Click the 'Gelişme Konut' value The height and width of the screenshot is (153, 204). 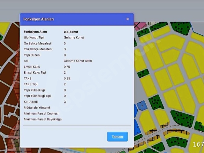(74, 38)
